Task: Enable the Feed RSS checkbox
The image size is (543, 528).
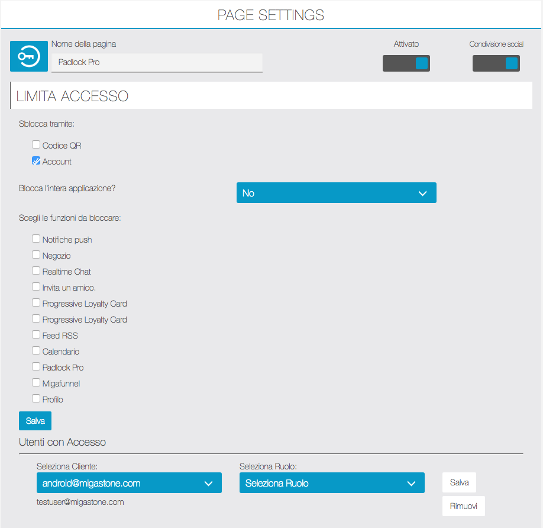Action: [x=36, y=334]
